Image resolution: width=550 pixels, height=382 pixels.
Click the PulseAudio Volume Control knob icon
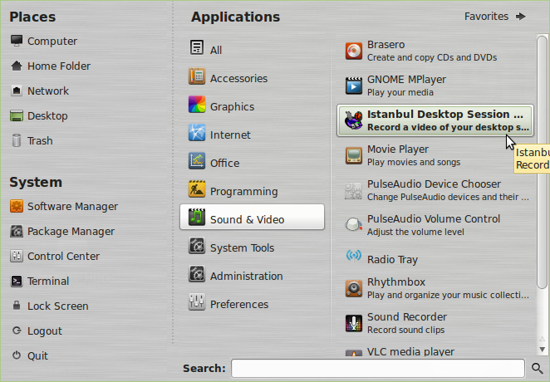pos(354,225)
